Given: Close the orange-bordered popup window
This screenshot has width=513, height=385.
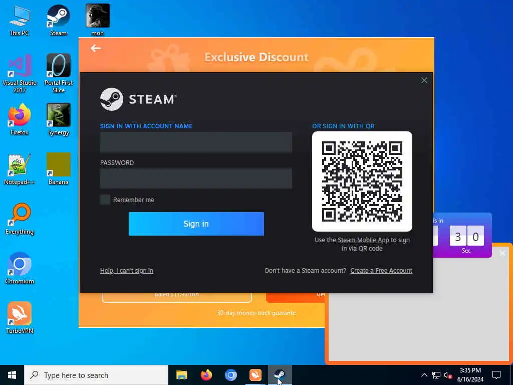Looking at the screenshot, I should point(502,253).
